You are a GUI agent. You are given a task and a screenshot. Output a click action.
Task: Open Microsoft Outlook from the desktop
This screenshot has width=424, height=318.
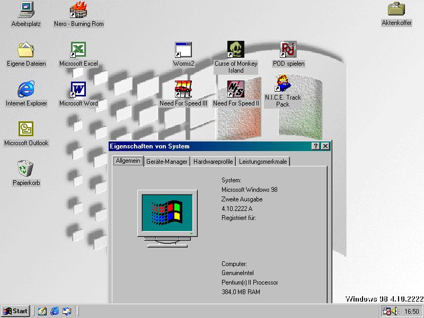[x=26, y=129]
